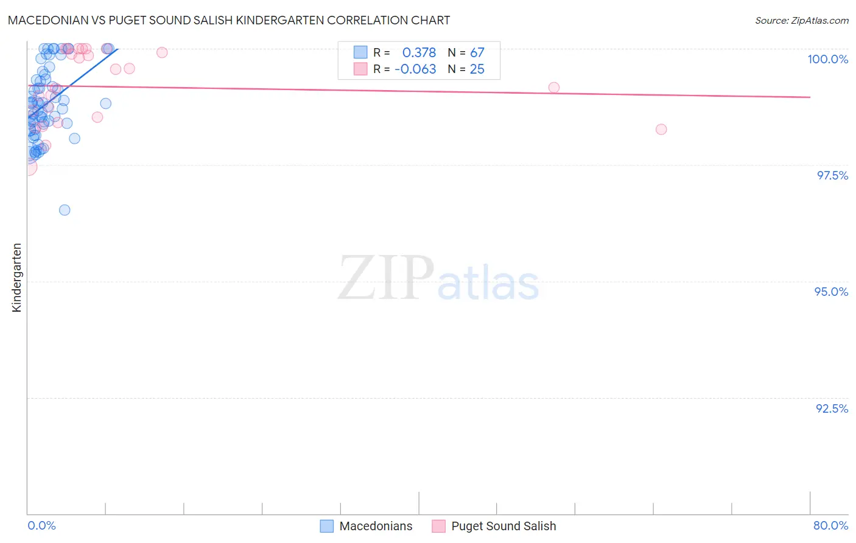856x543 pixels.
Task: Click the isolated blue point at 98.0%
Action: (x=74, y=138)
